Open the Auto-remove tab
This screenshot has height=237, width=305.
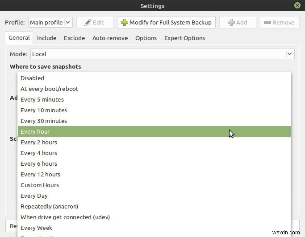coord(110,38)
